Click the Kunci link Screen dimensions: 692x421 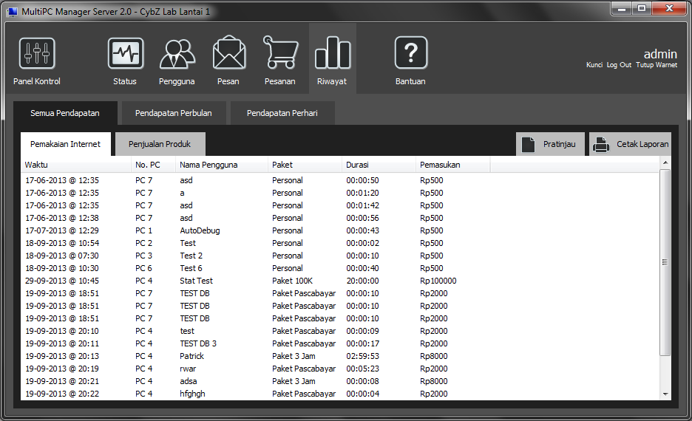(594, 65)
